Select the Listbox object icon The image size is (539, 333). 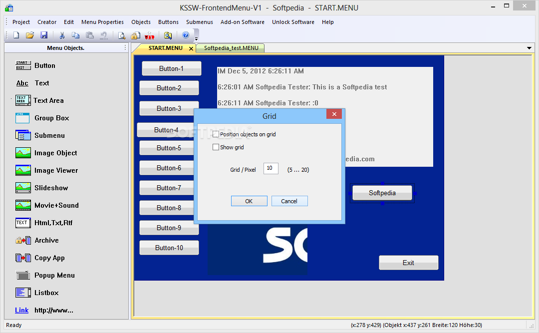pos(23,293)
